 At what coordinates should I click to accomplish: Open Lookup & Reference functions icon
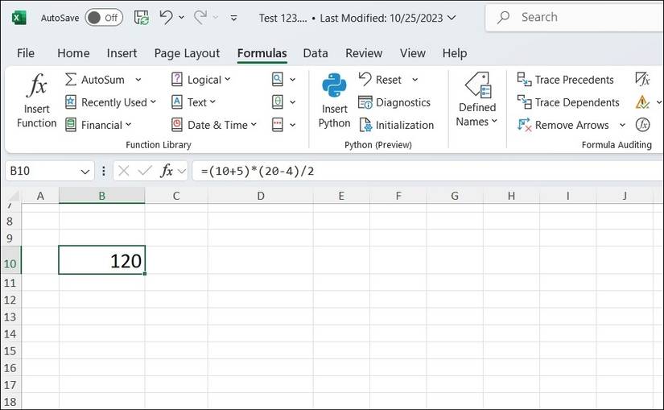(x=278, y=79)
